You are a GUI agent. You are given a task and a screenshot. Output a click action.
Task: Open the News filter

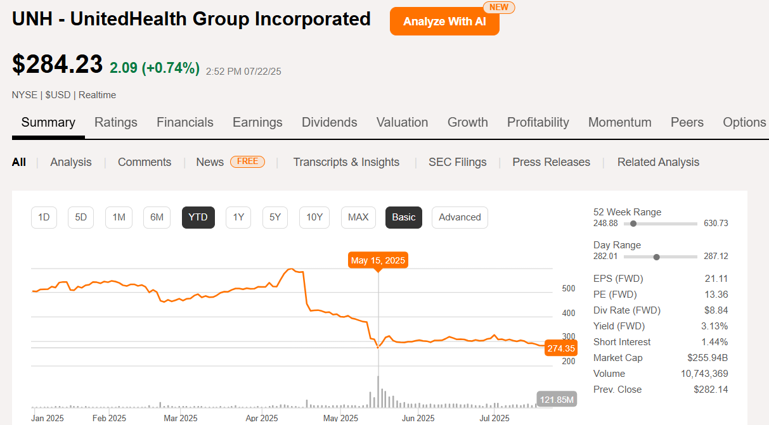pyautogui.click(x=210, y=162)
